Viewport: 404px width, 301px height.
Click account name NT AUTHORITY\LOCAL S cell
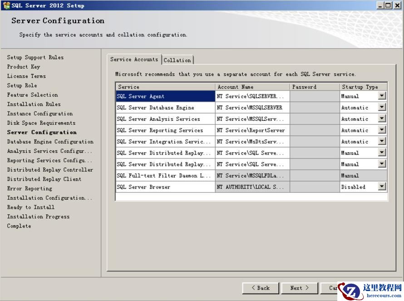point(252,187)
